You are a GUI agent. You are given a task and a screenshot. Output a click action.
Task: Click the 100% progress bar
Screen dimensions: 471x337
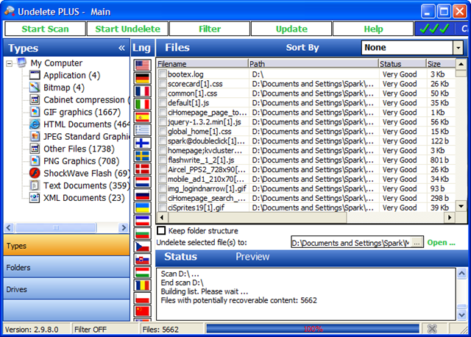tap(313, 329)
